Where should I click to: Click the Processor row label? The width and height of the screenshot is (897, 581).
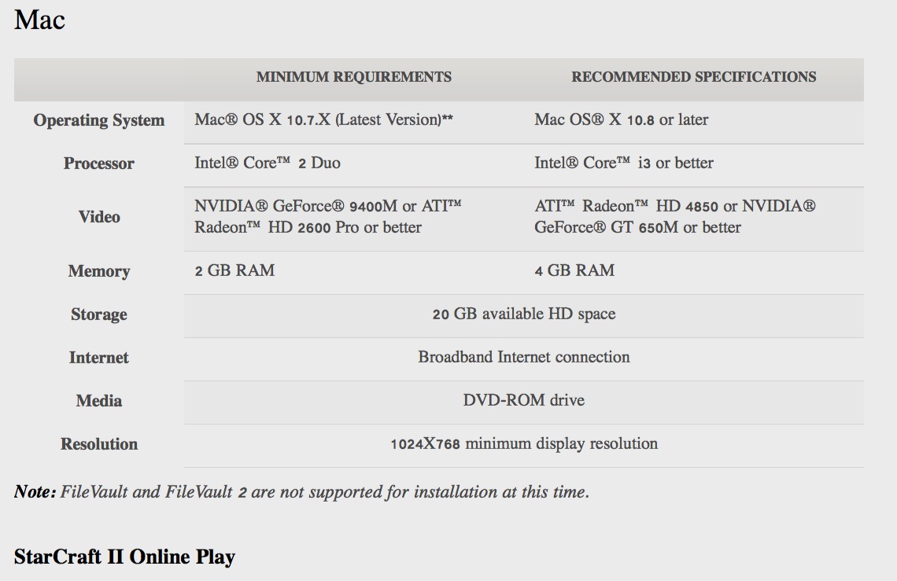pyautogui.click(x=99, y=164)
